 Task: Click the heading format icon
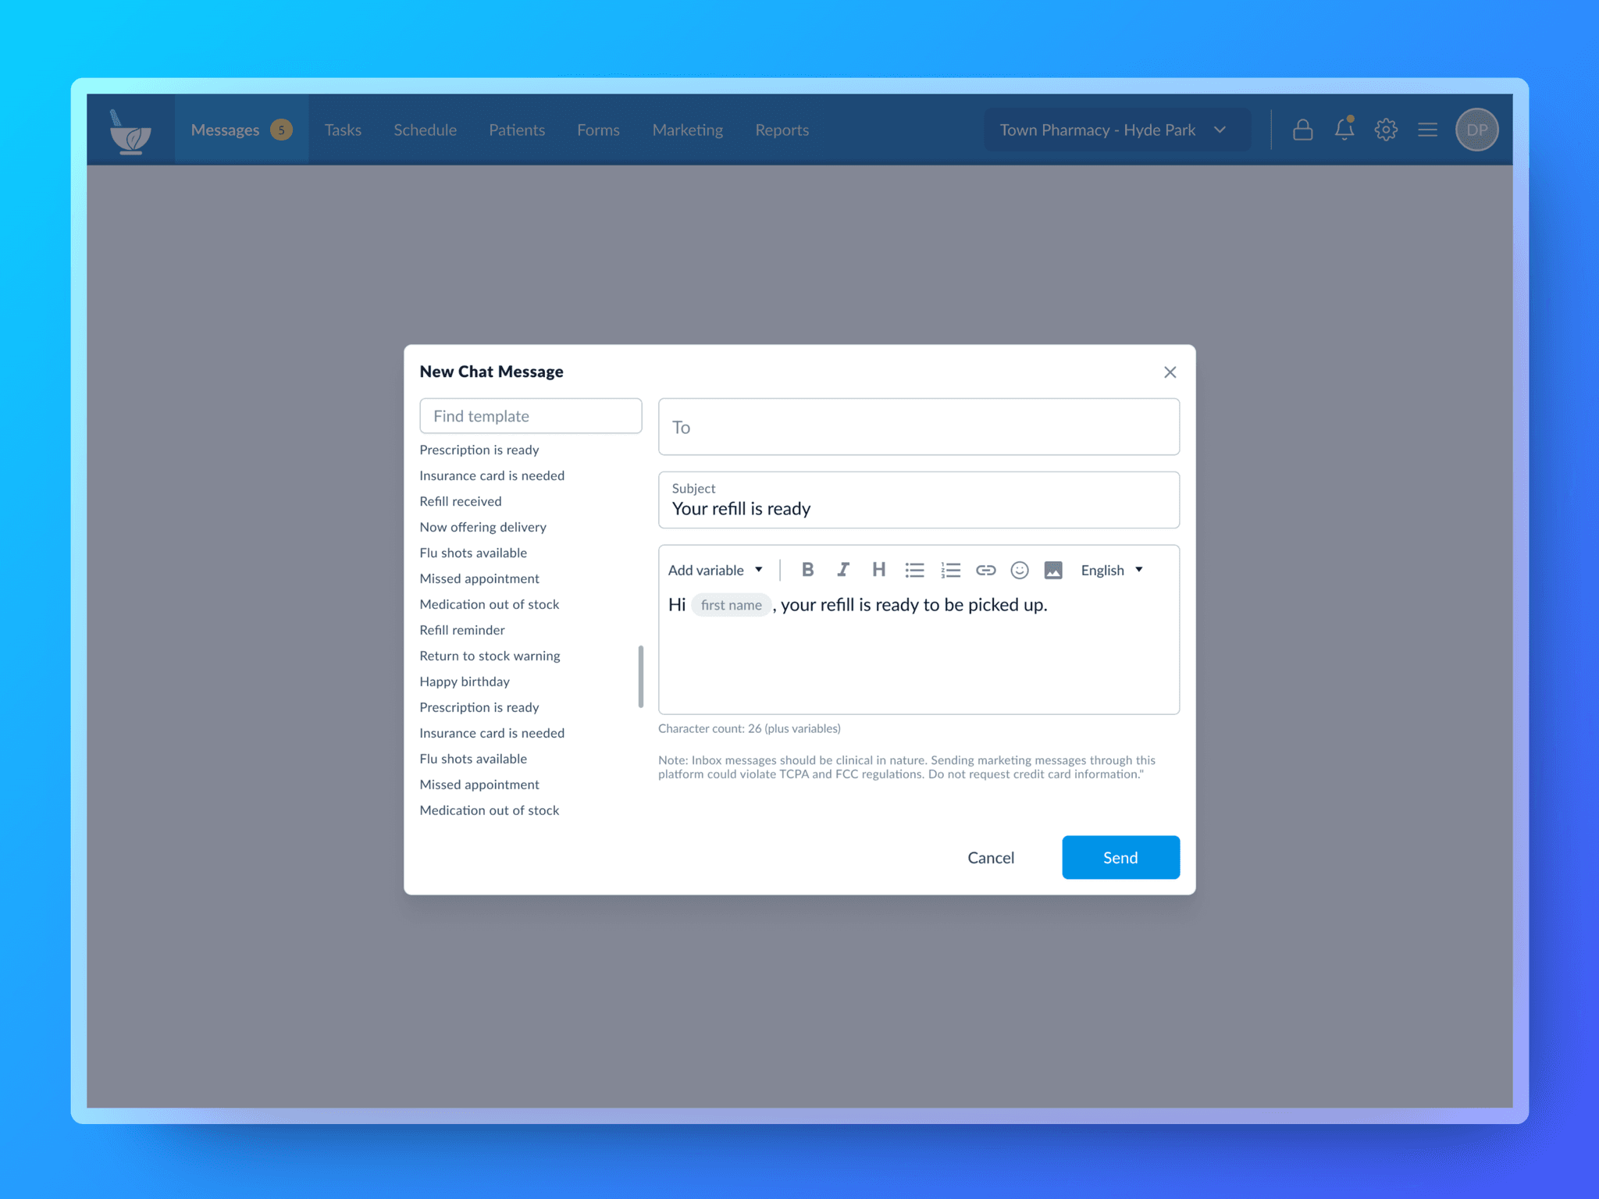(x=878, y=570)
